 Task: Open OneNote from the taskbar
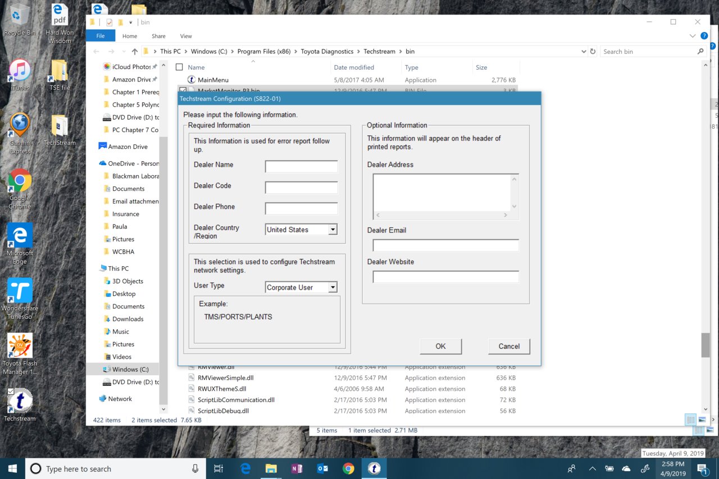pyautogui.click(x=297, y=468)
